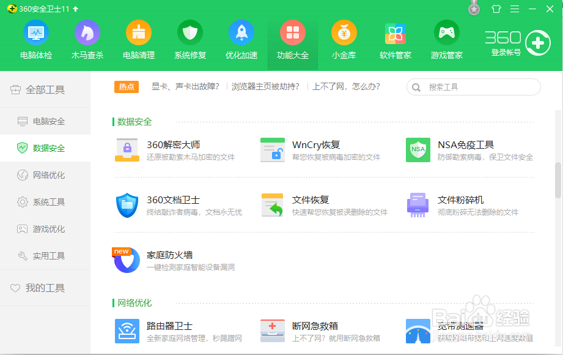Click the 热点 orange tag
Viewport: 563px width, 355px height.
pyautogui.click(x=127, y=87)
